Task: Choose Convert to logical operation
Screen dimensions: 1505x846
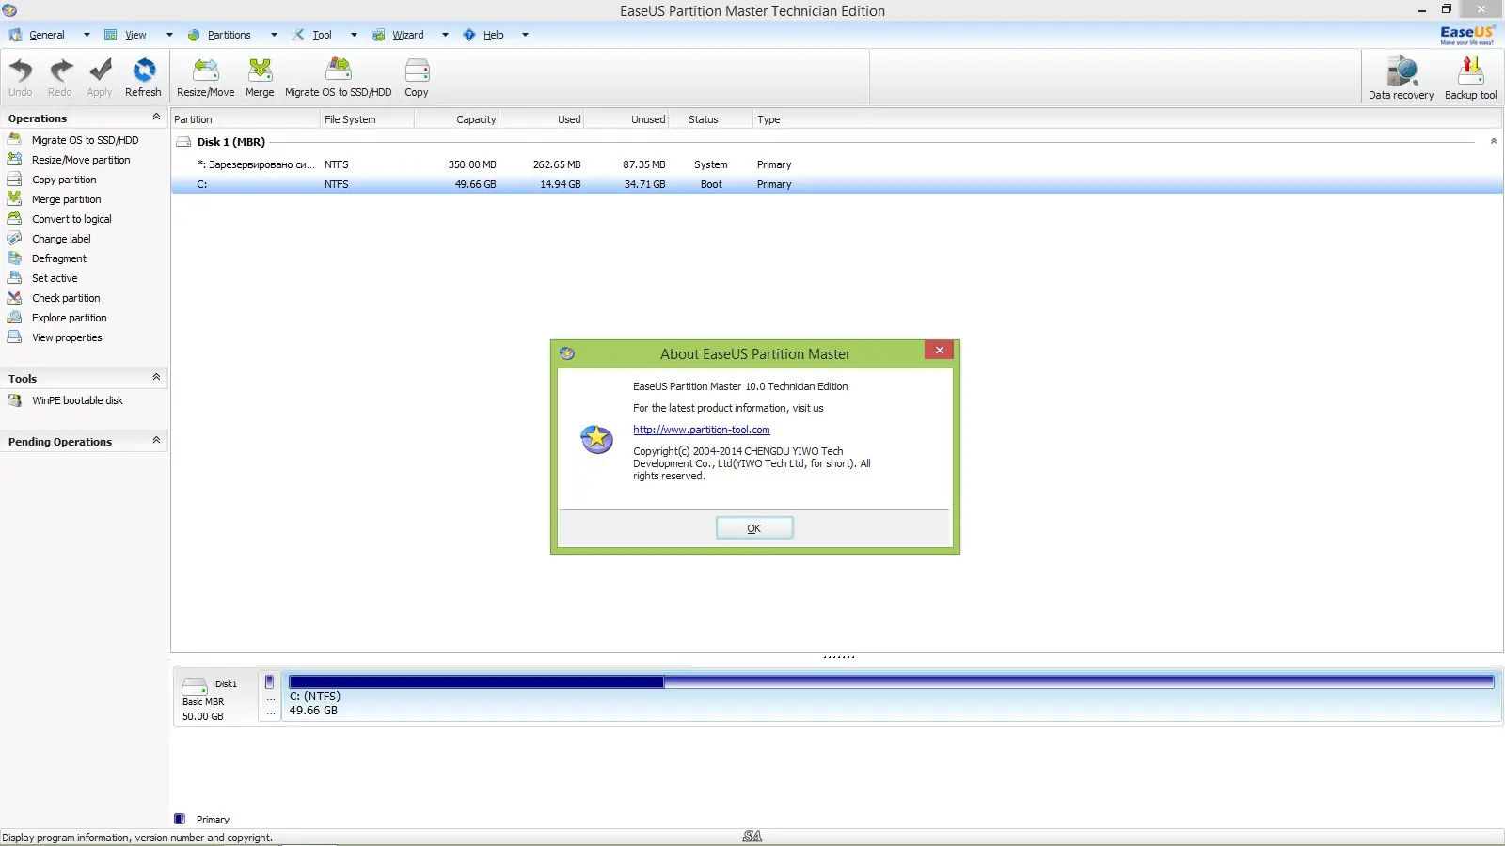Action: (x=71, y=219)
